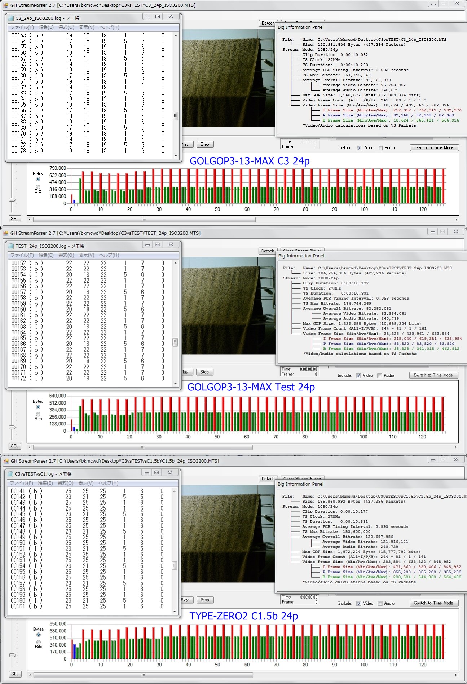Click Notepad icon of TEST_24p_ISO3200.log window
The height and width of the screenshot is (684, 467).
[x=11, y=246]
